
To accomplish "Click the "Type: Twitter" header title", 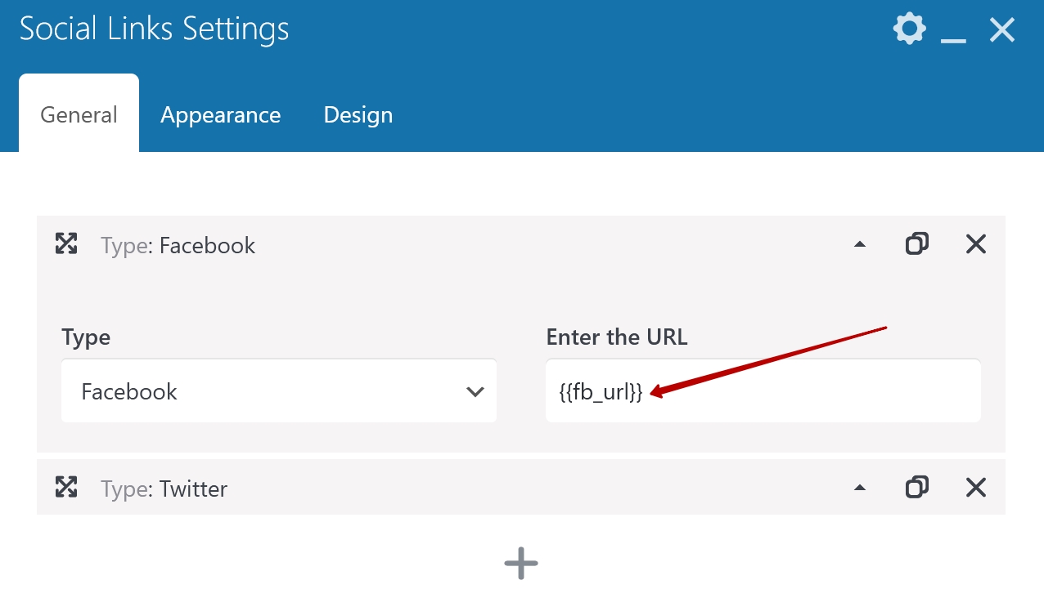I will coord(164,489).
